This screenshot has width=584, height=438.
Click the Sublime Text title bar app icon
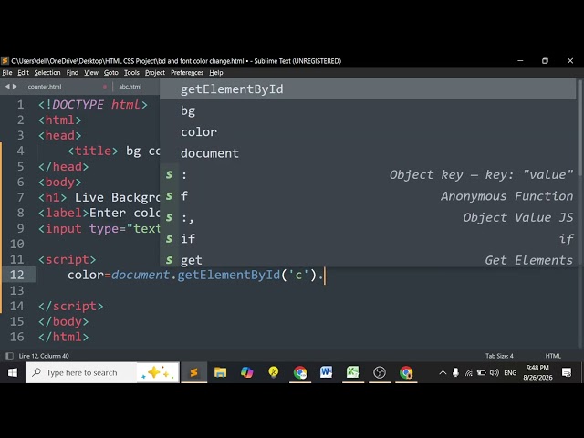(x=5, y=61)
